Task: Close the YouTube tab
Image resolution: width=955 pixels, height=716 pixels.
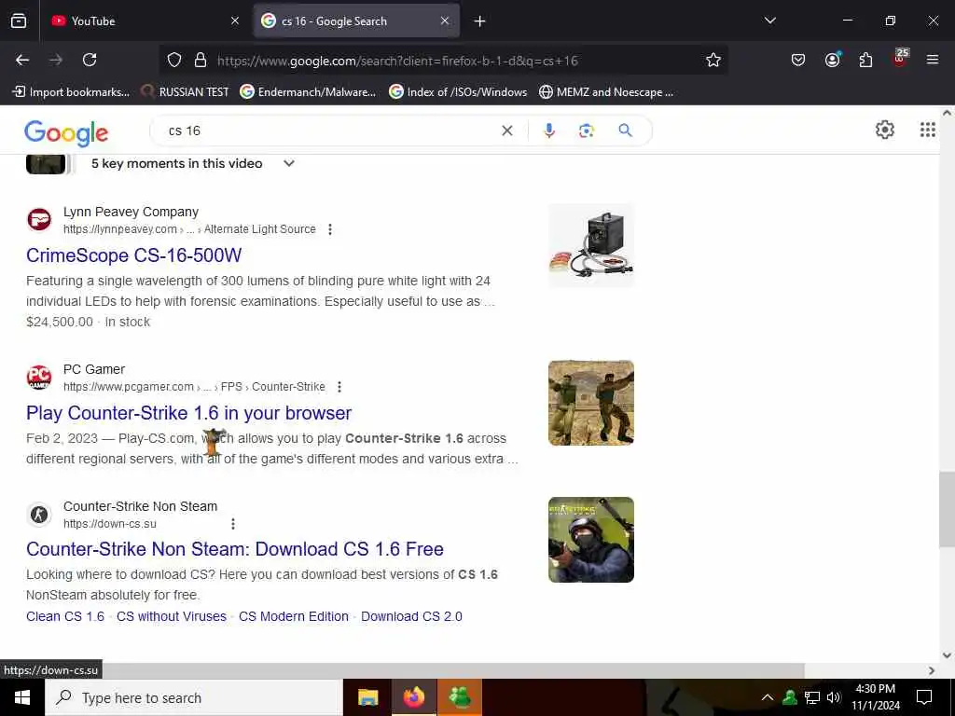Action: [x=235, y=21]
